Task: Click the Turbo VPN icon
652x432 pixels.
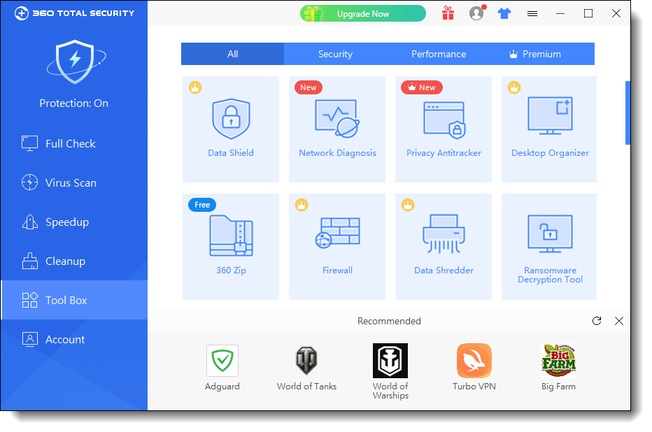Action: click(474, 361)
